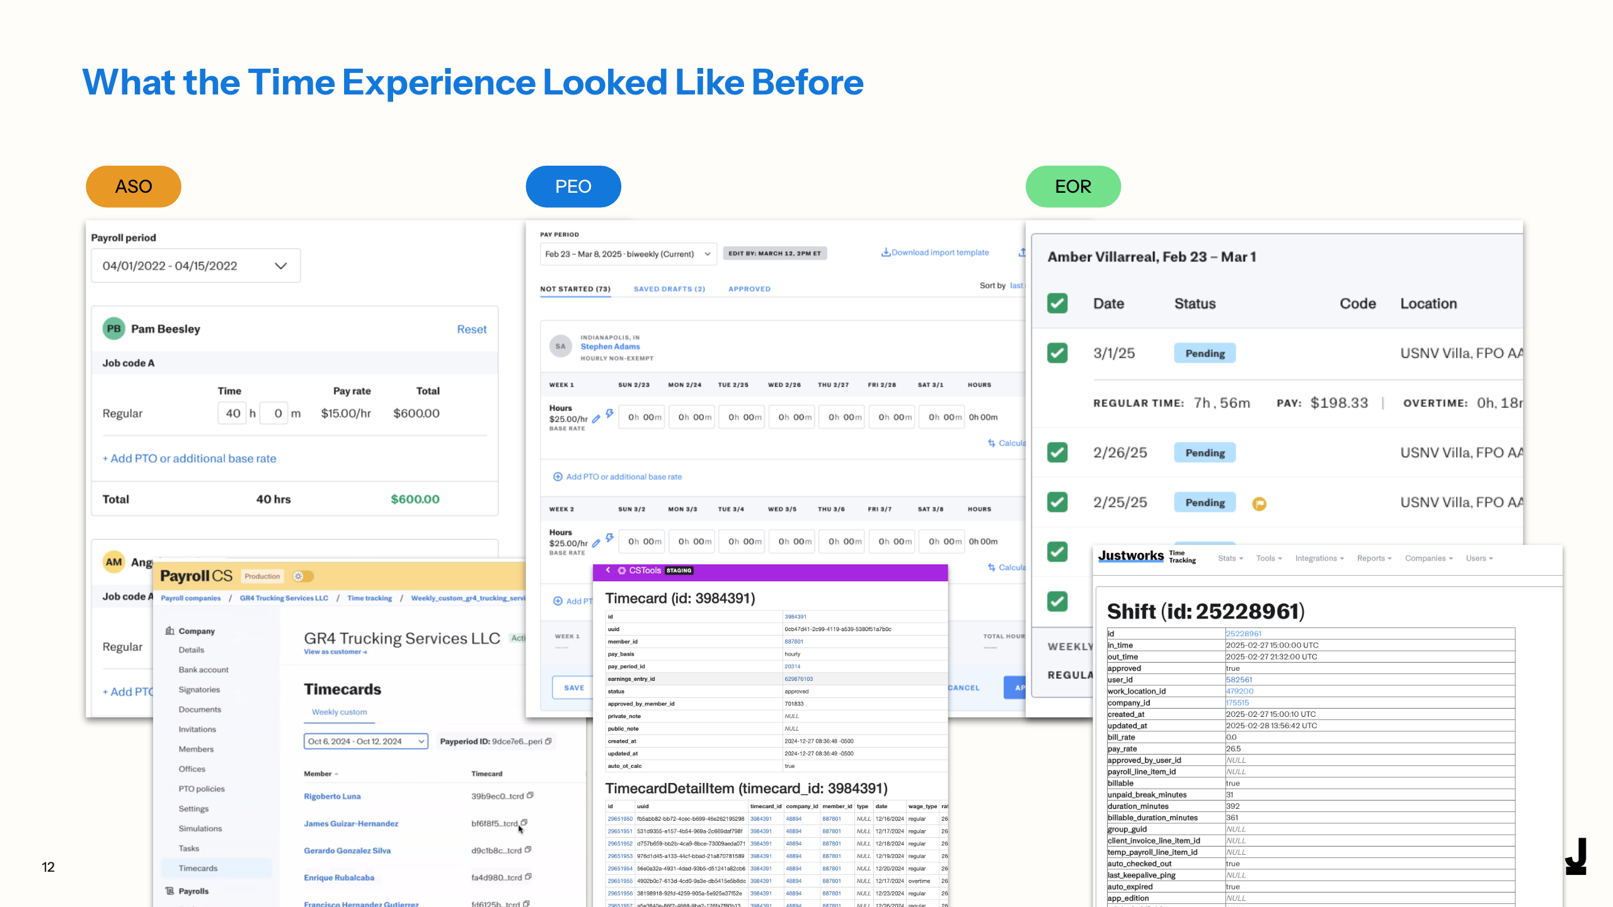Uncheck the 3/1/25 shift checkbox
This screenshot has width=1613, height=907.
pyautogui.click(x=1057, y=353)
